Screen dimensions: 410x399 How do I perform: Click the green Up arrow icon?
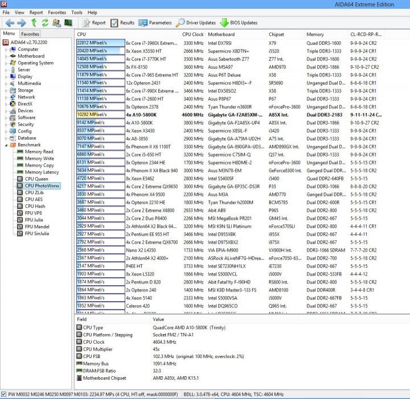(34, 23)
